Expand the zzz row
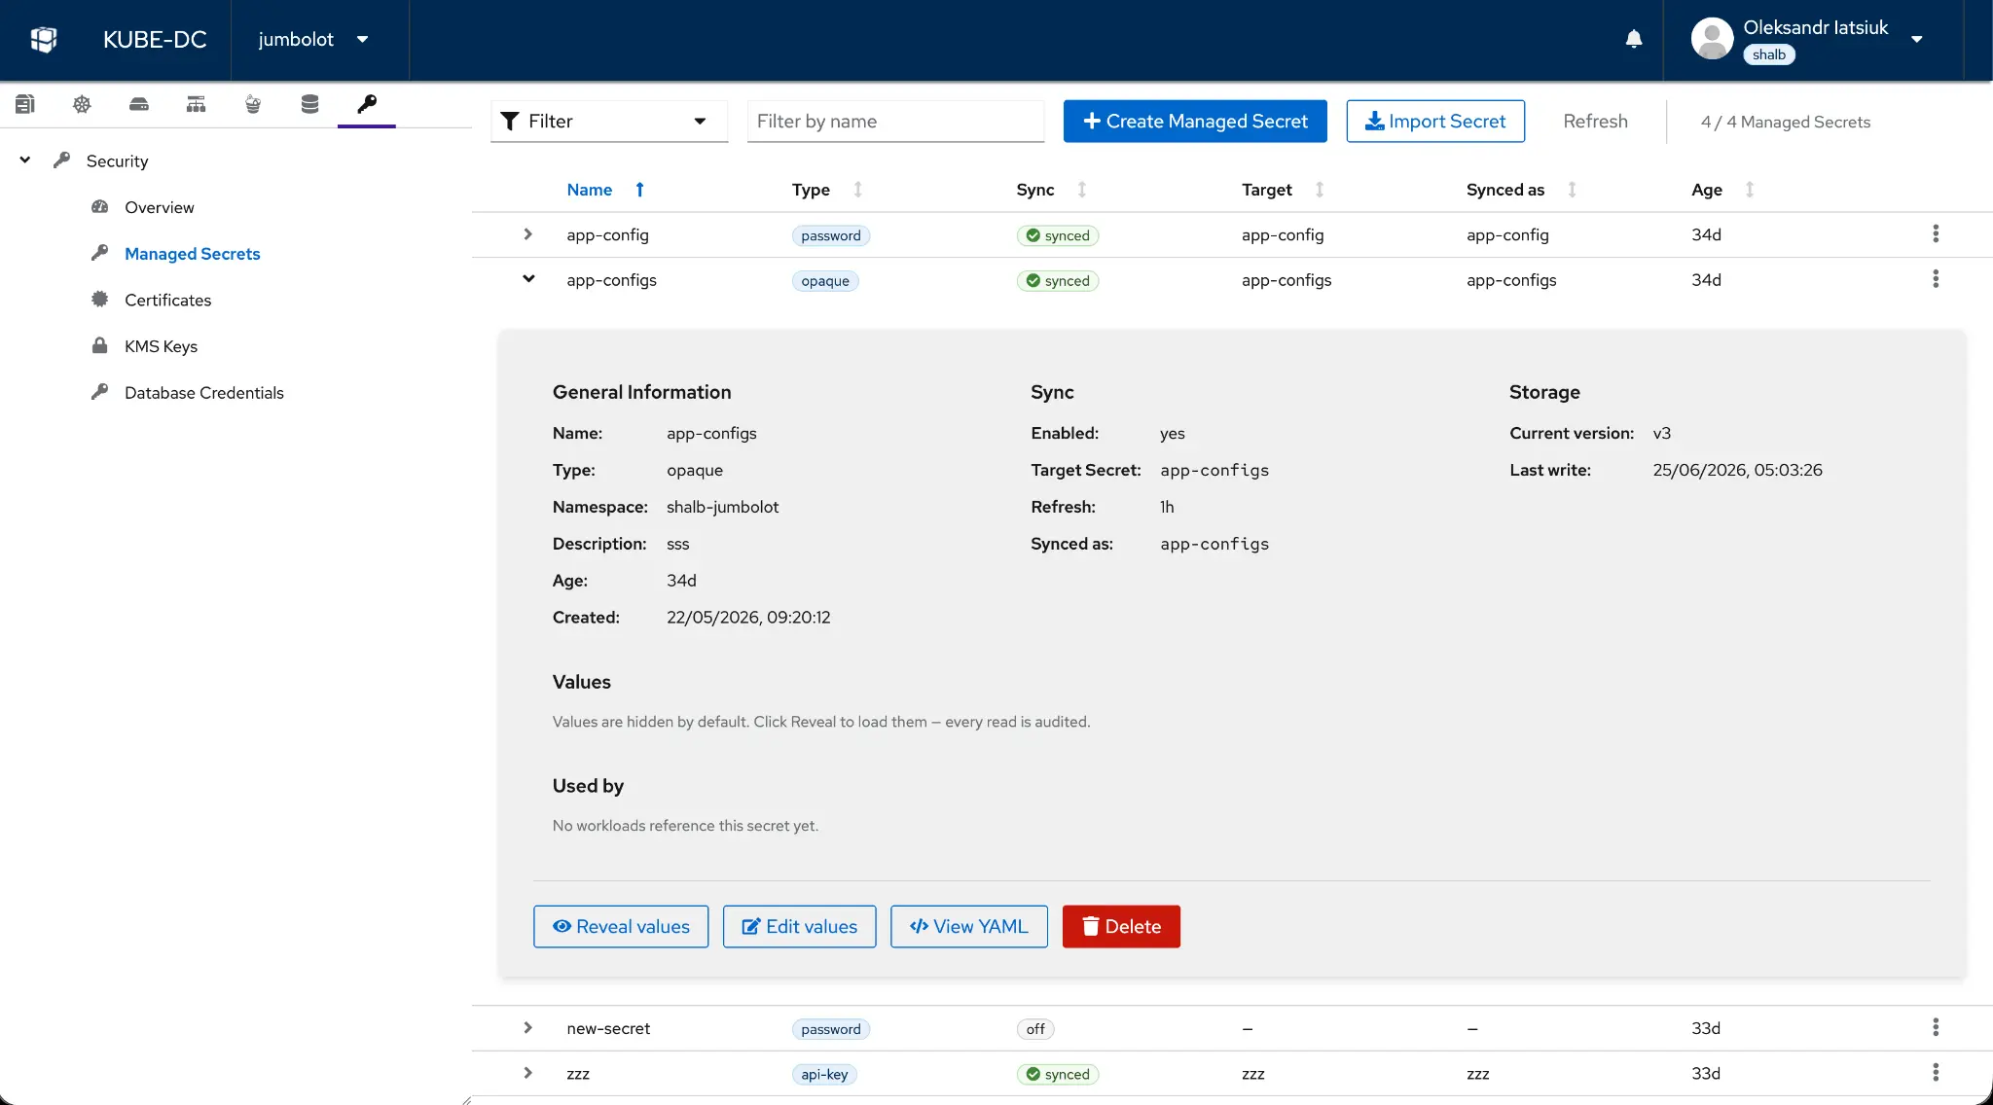The image size is (1993, 1105). [527, 1073]
